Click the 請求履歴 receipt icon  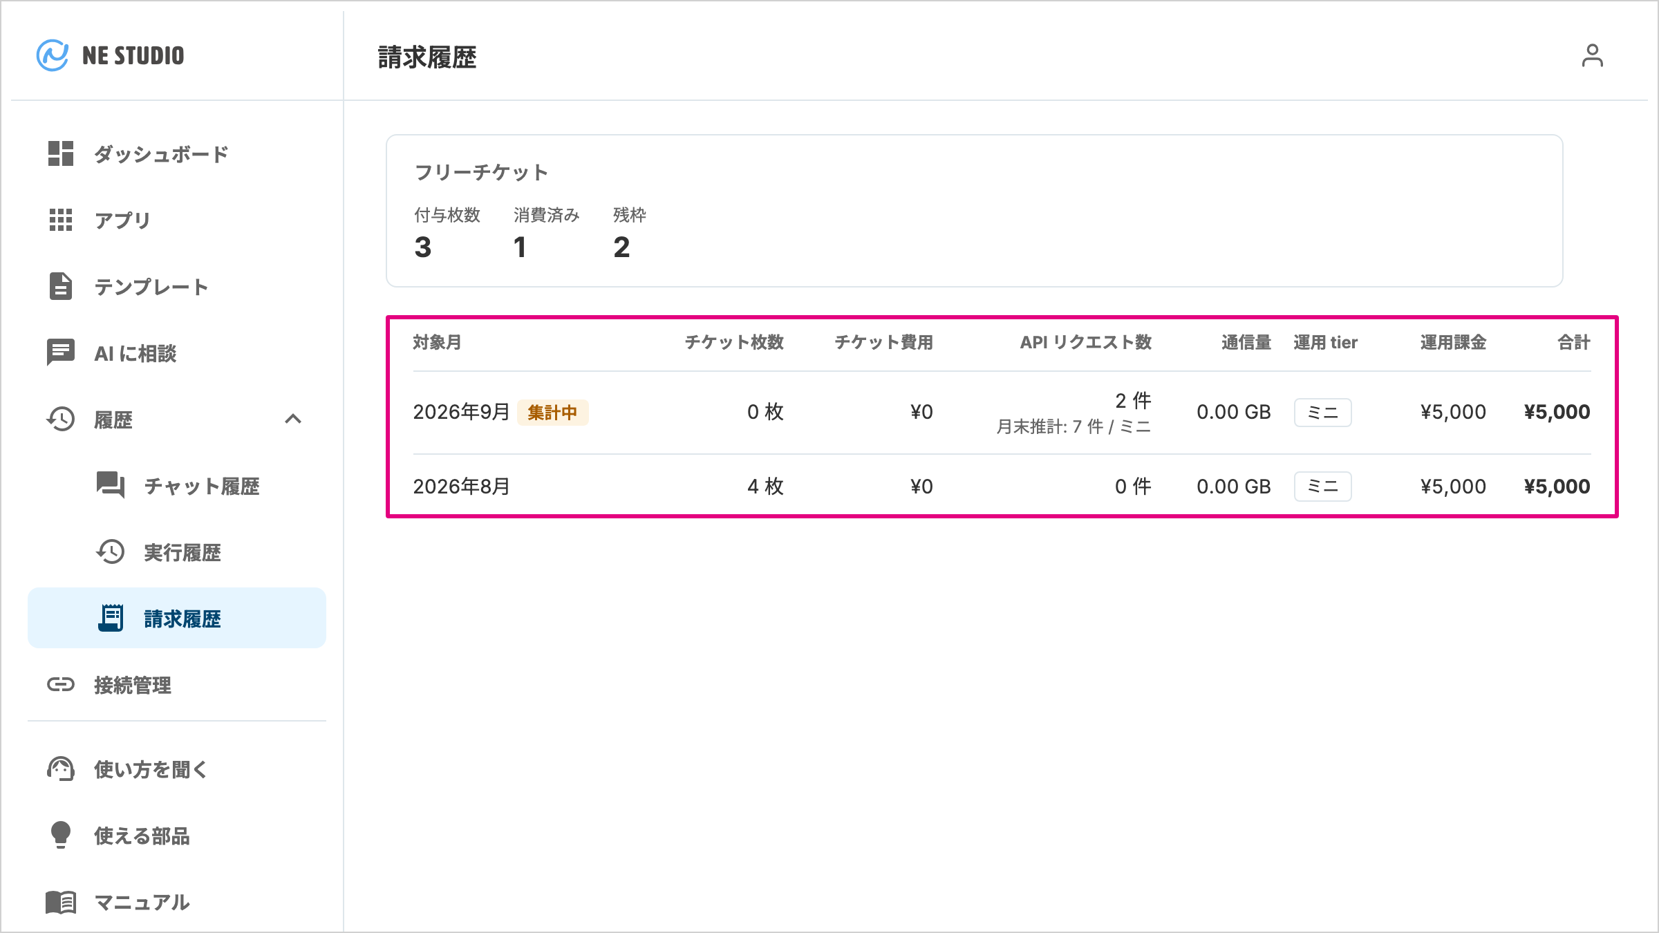[111, 618]
